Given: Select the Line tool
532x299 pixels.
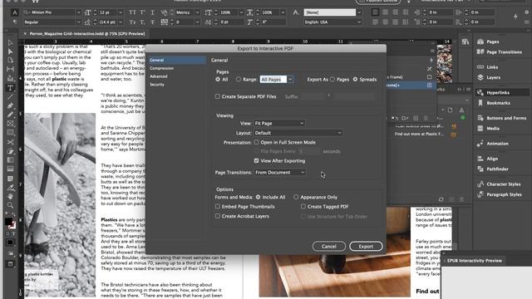Looking at the screenshot, I should pos(10,97).
